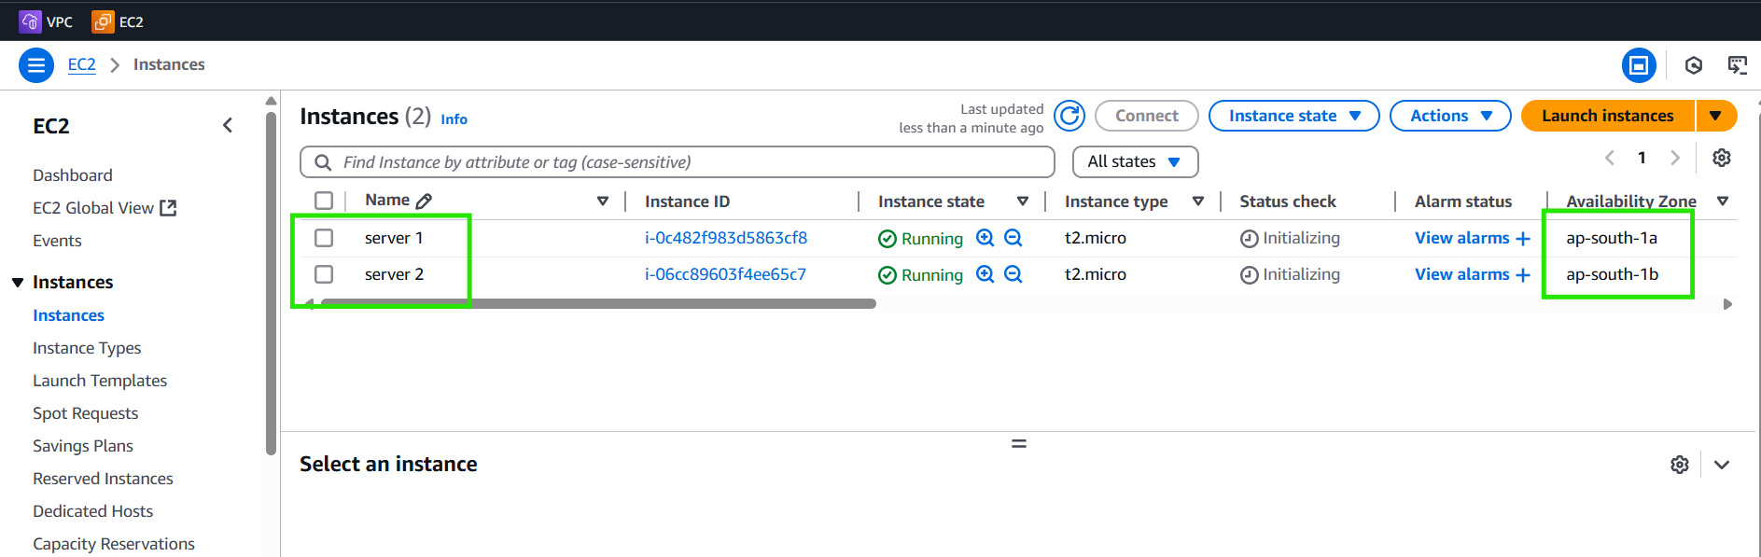
Task: Zoom in filter for server 1 Running state
Action: coord(985,238)
